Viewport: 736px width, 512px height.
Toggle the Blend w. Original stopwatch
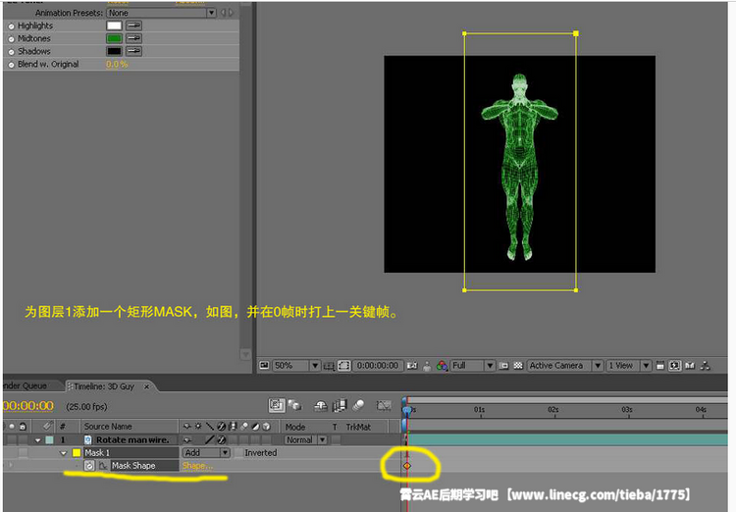[11, 65]
